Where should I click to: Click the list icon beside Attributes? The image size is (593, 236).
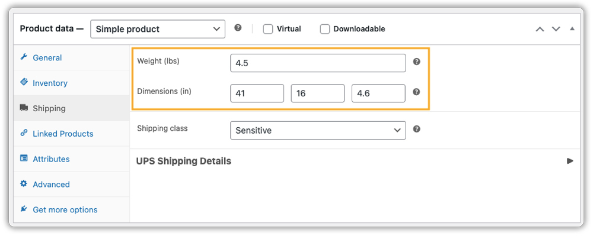[x=24, y=159]
